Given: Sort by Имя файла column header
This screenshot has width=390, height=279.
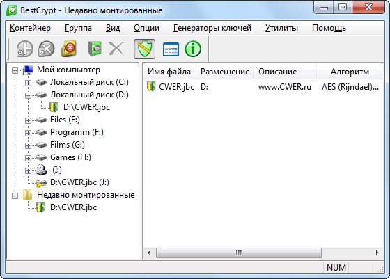Looking at the screenshot, I should (170, 72).
